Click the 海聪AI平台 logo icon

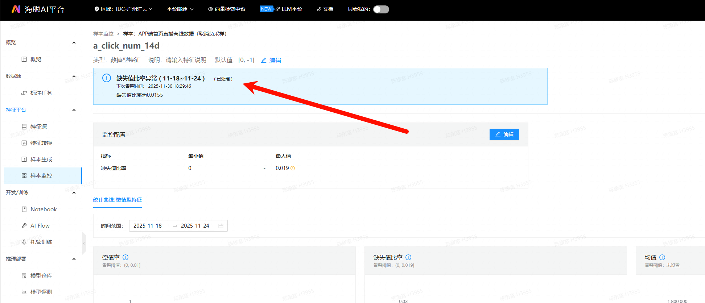click(16, 9)
